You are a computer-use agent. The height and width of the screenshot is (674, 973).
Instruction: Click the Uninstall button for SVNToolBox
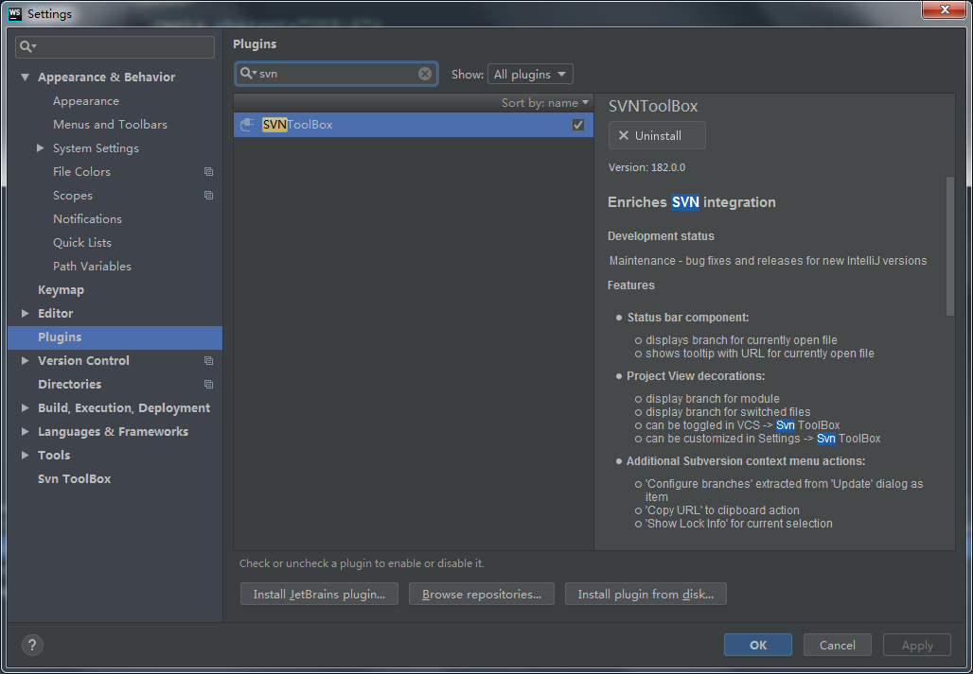(657, 135)
